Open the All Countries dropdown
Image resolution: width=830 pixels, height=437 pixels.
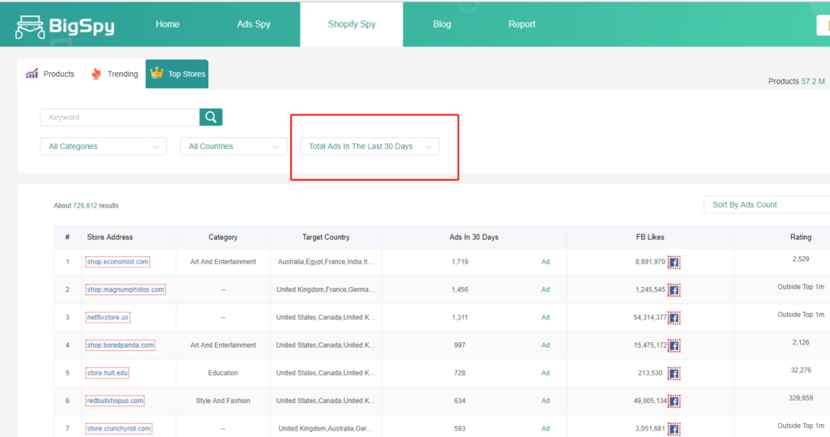coord(233,146)
